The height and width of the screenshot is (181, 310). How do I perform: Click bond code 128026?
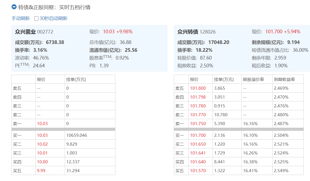[x=208, y=32]
